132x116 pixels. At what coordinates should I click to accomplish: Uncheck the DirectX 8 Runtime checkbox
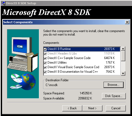[45, 49]
